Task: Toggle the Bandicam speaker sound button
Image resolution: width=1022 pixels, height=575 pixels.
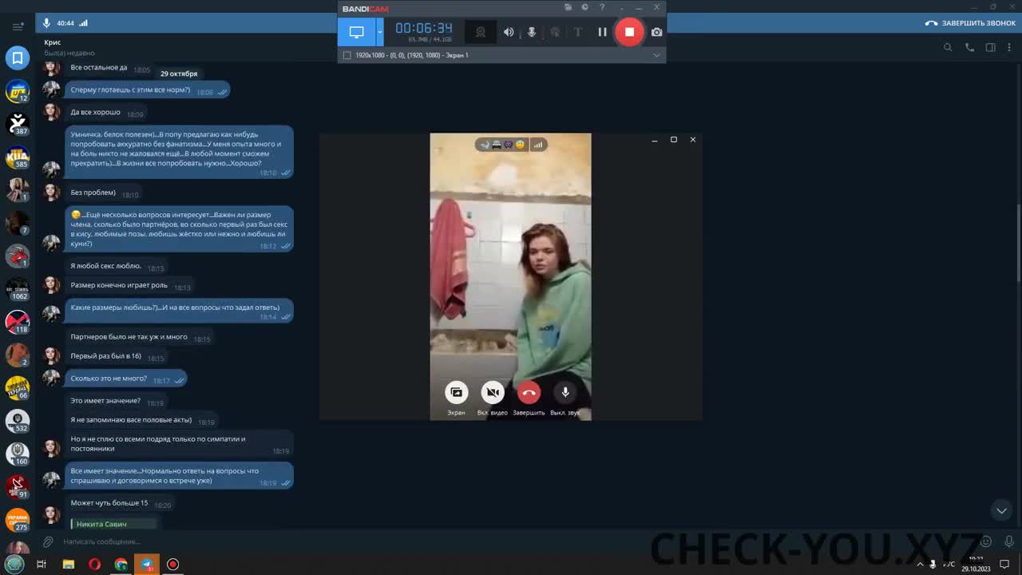Action: (x=509, y=32)
